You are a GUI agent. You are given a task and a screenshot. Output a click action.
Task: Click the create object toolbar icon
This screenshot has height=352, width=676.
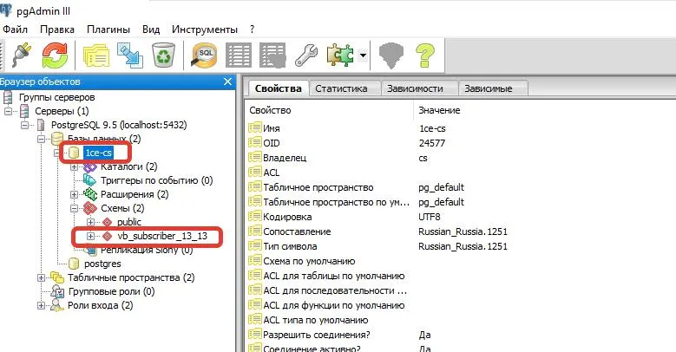coord(130,56)
